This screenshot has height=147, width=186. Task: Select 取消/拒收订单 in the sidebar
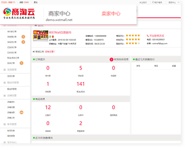point(13,58)
